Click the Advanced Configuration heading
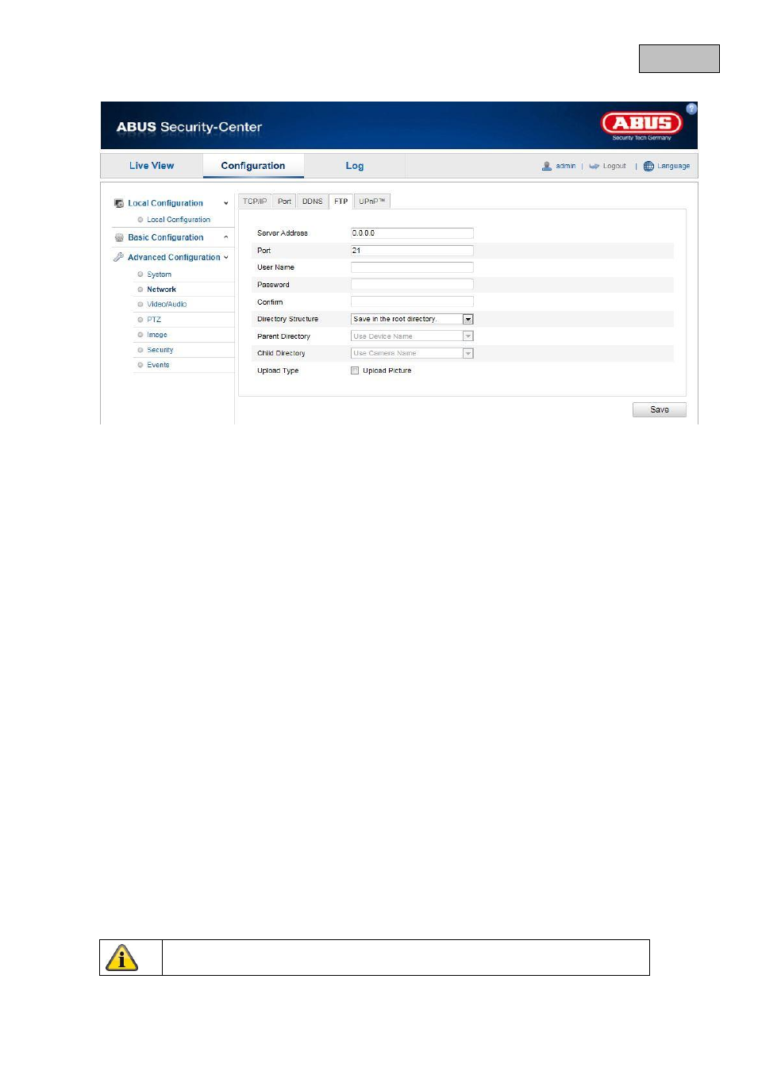Screen dimensions: 758x1071 click(174, 257)
